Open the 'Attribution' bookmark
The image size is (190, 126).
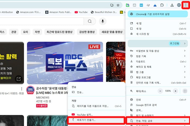point(7,12)
